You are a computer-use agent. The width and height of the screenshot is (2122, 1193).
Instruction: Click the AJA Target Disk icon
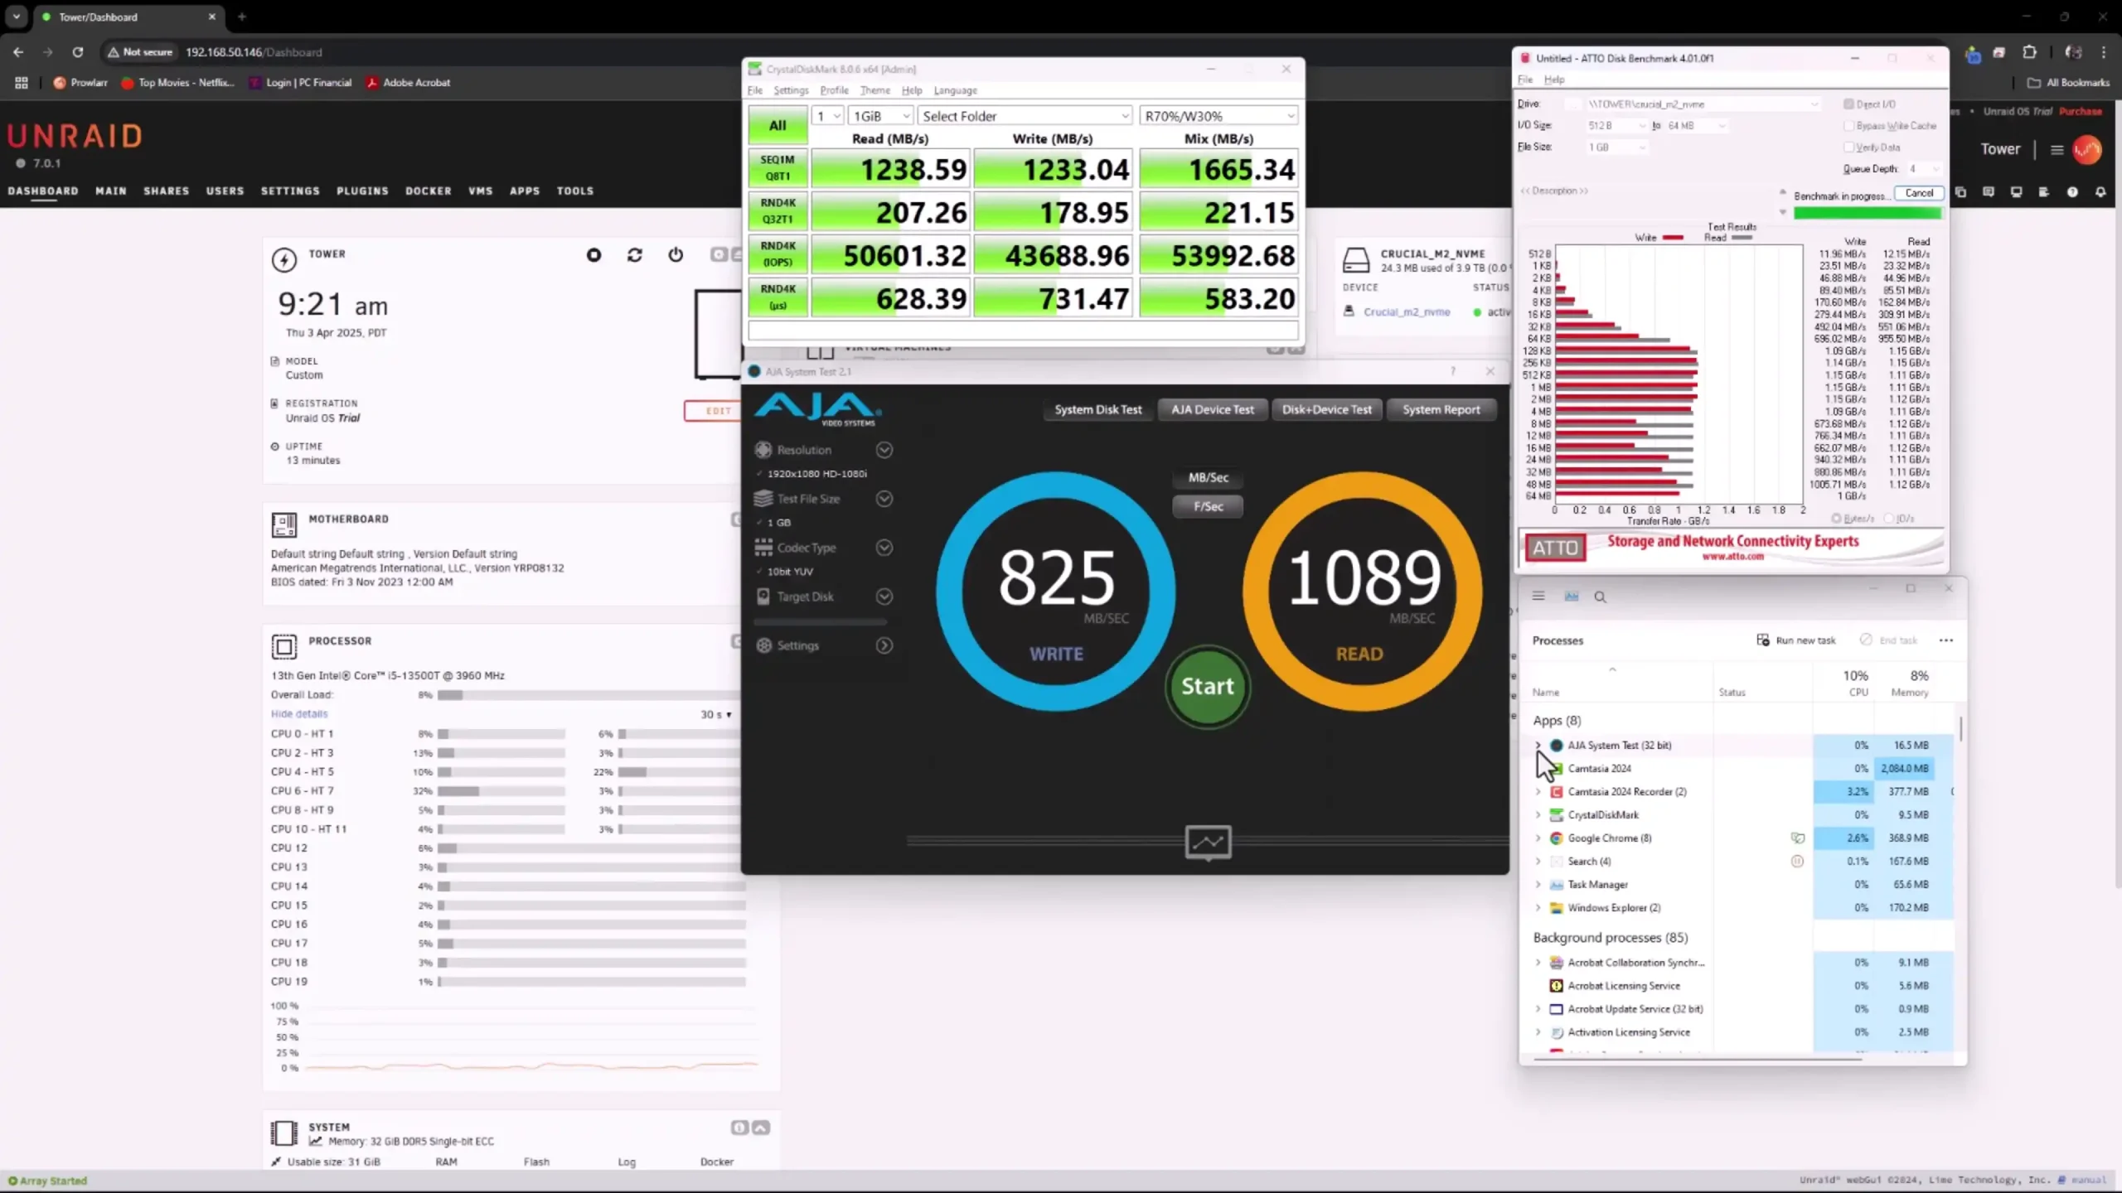[763, 596]
